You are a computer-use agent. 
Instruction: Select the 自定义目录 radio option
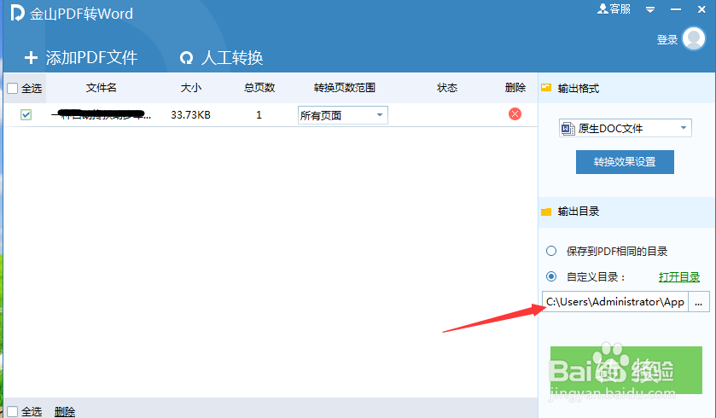tap(551, 276)
